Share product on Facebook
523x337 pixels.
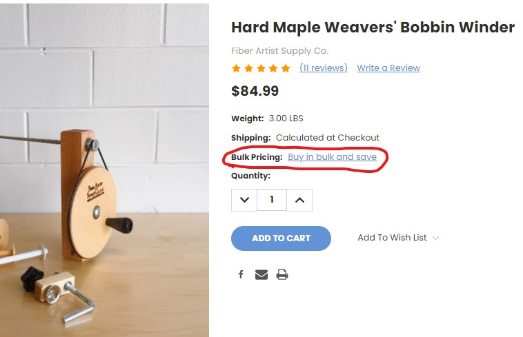[241, 274]
